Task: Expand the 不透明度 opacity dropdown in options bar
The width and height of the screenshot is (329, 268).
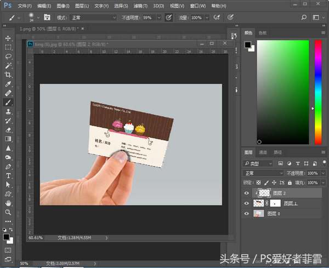Action: click(x=158, y=18)
